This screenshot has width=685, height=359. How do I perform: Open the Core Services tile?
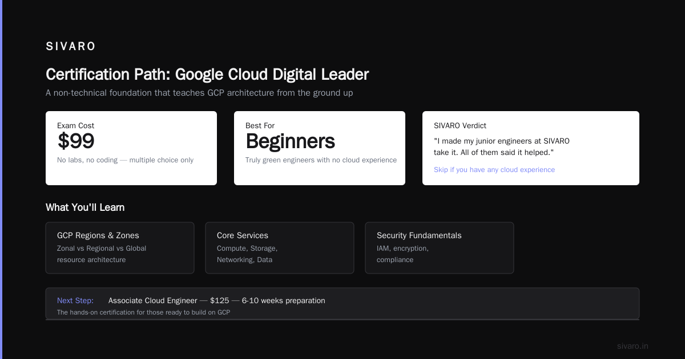coord(280,248)
